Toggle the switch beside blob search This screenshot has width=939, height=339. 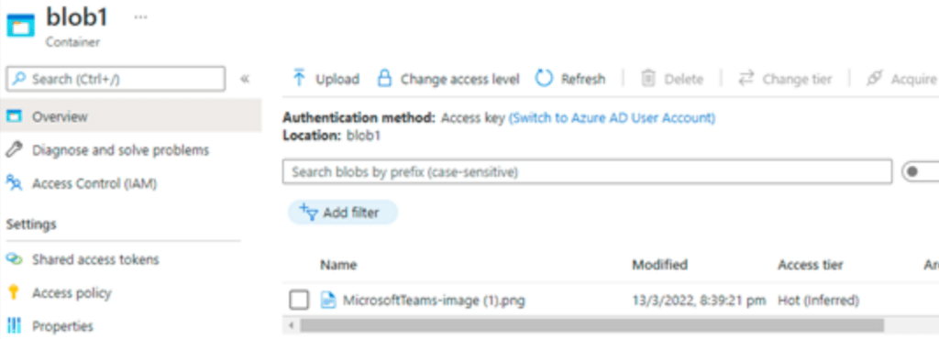point(920,172)
